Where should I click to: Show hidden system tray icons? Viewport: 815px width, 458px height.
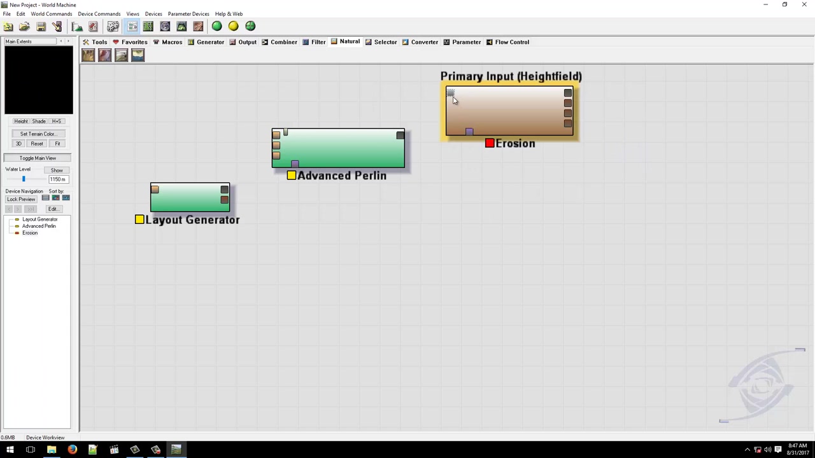pos(748,450)
